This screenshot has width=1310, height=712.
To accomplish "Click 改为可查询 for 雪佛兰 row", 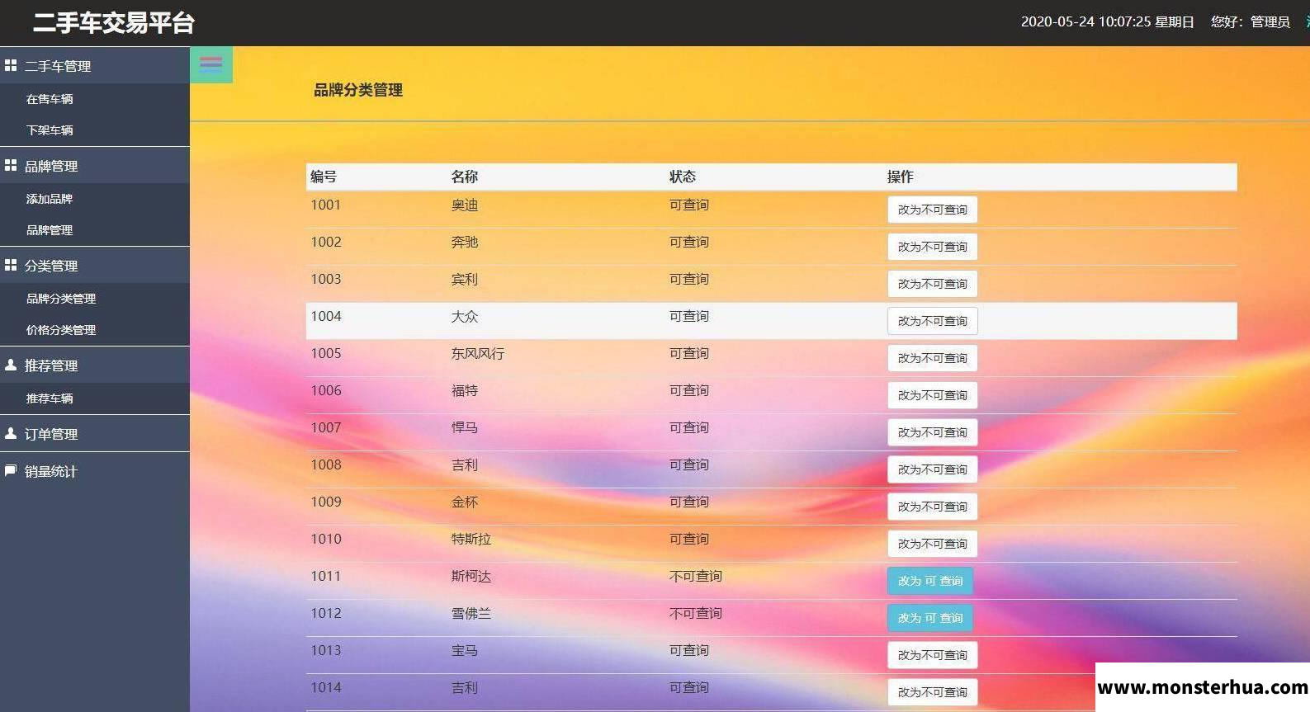I will coord(930,618).
